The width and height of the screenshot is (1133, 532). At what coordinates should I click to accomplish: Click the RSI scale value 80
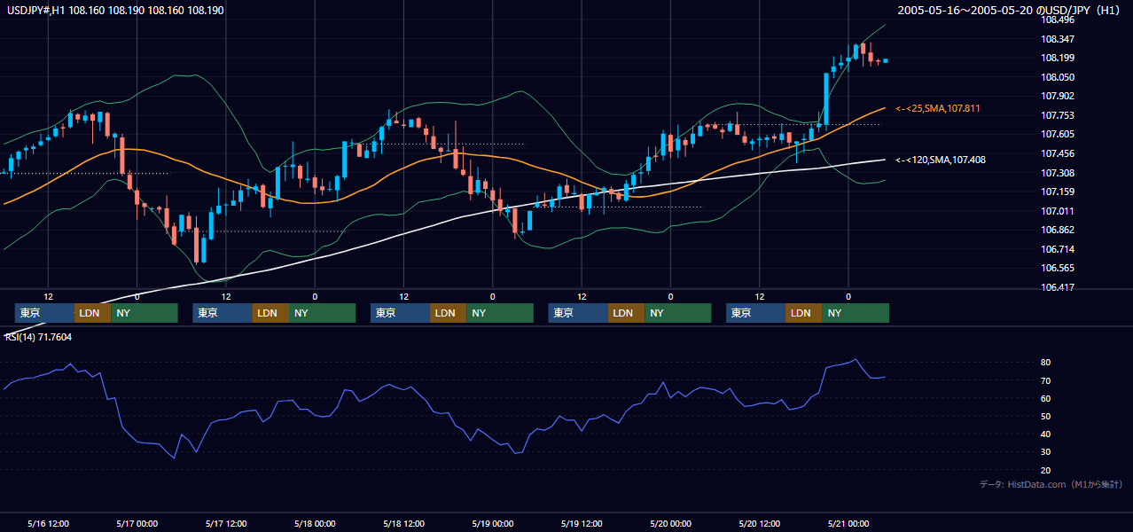coord(1046,363)
